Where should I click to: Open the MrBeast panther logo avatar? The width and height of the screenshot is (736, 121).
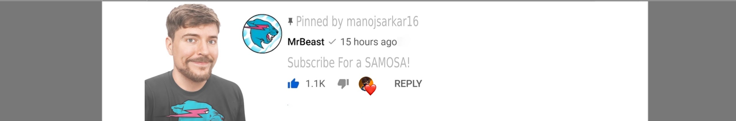click(x=262, y=33)
